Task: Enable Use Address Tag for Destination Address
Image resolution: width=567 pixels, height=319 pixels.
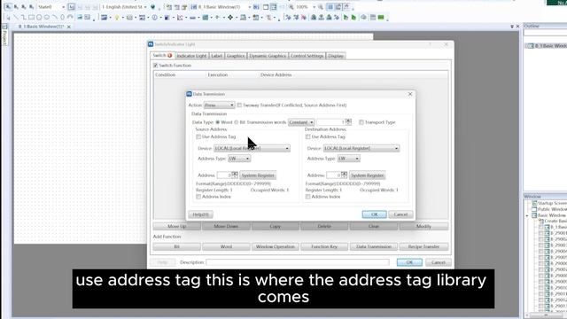Action: [307, 136]
